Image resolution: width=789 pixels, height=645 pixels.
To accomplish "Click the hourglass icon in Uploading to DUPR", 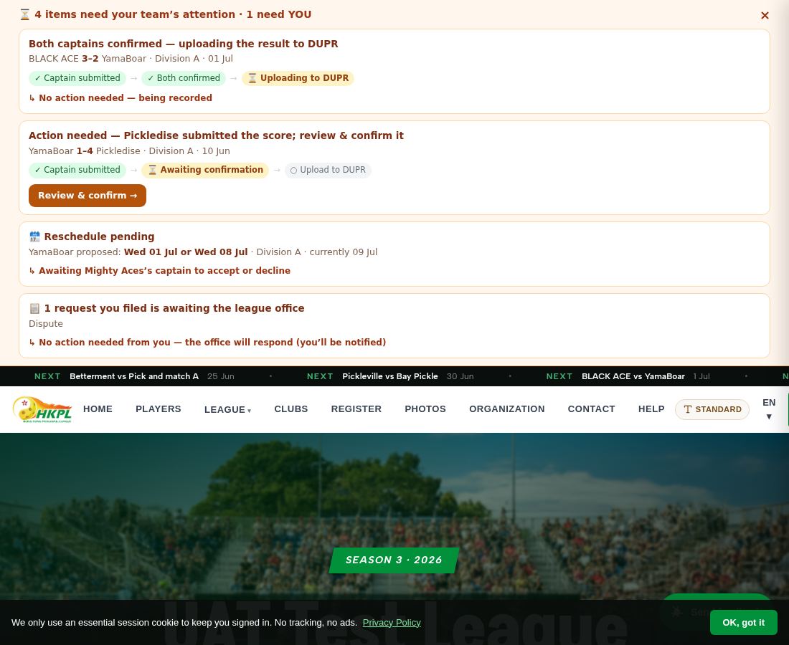I will pos(252,78).
